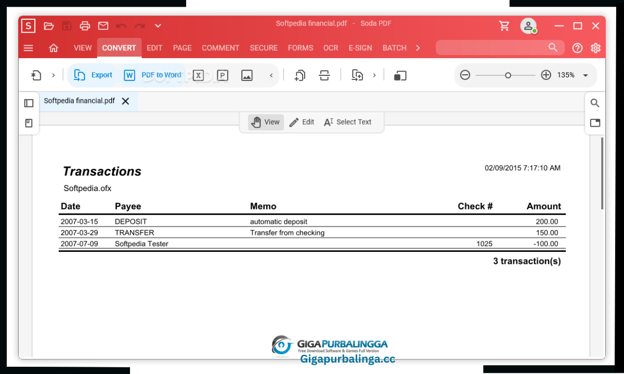Show more ribbon tabs with arrow
Viewport: 624px width, 374px height.
[418, 48]
